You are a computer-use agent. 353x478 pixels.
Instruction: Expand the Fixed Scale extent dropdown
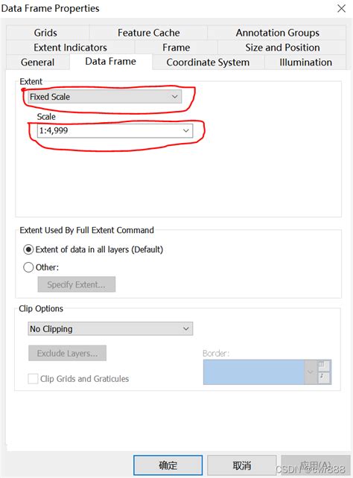(x=104, y=97)
